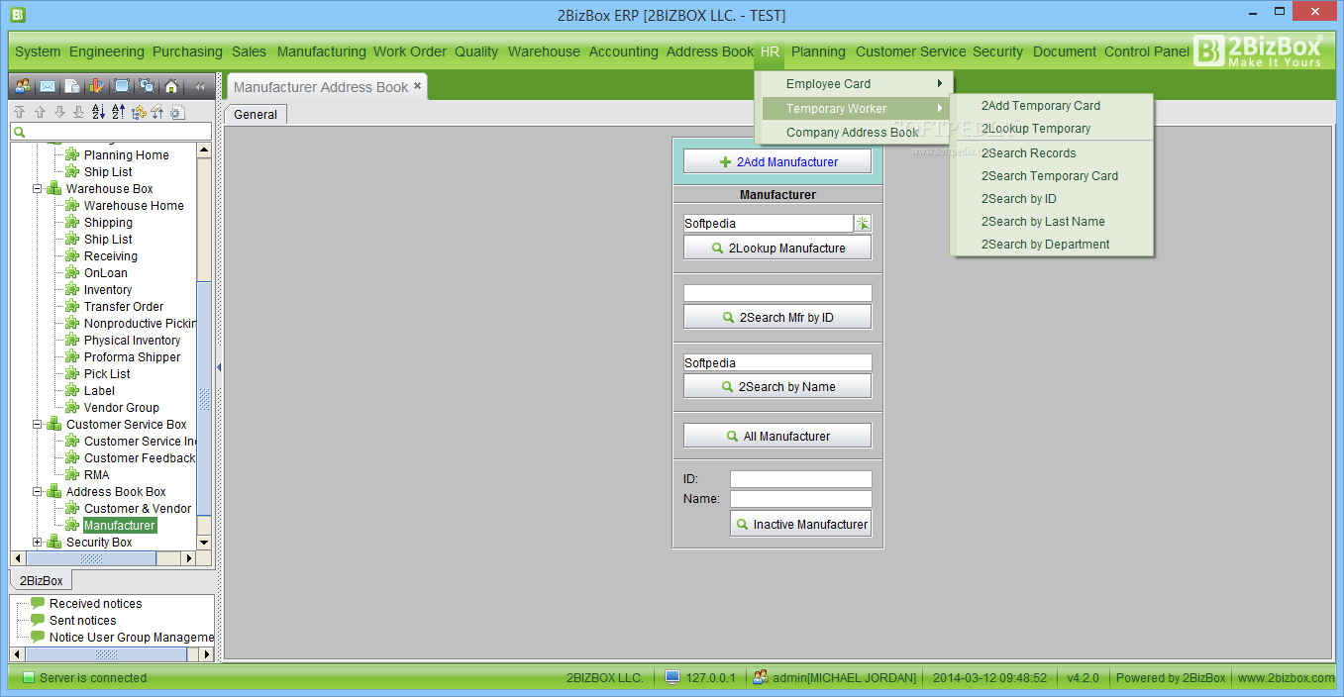Click the tree horizontal scrollbar thumb
The height and width of the screenshot is (697, 1344).
91,558
